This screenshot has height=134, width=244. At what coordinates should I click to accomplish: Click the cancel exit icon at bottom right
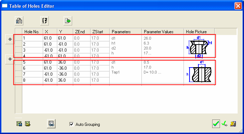pyautogui.click(x=233, y=124)
